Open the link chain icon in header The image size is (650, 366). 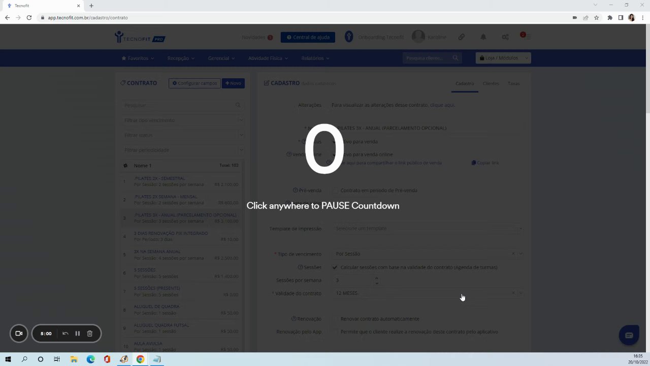point(462,37)
